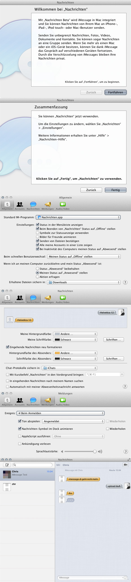Open Hintergrundfarbe des Absenders dropdown

pyautogui.click(x=75, y=353)
